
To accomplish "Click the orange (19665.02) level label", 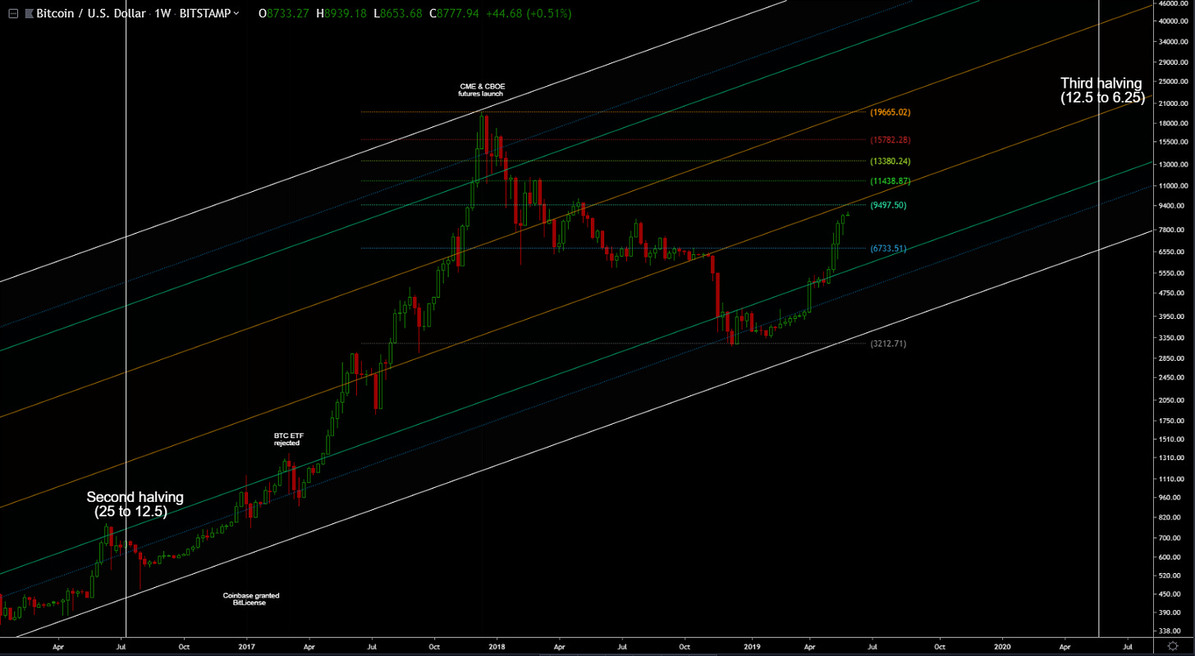I will tap(891, 112).
